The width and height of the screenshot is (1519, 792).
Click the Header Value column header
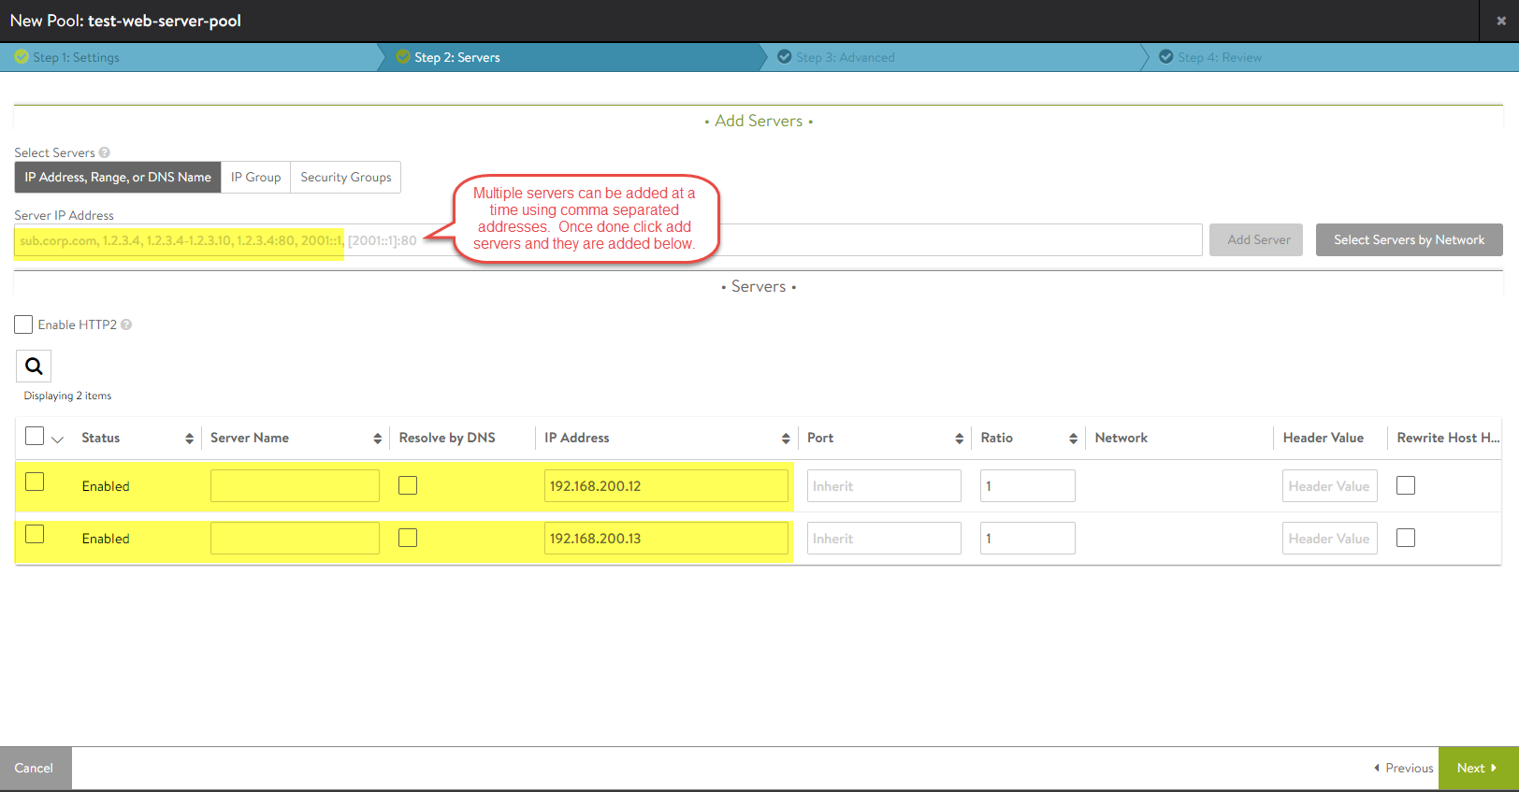tap(1323, 438)
